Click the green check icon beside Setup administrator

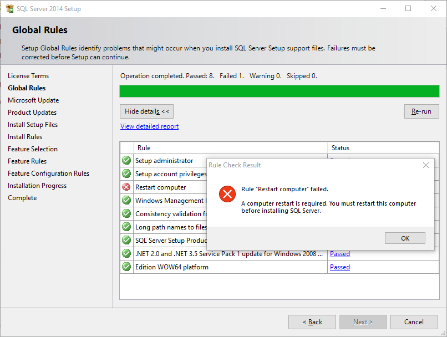point(126,160)
